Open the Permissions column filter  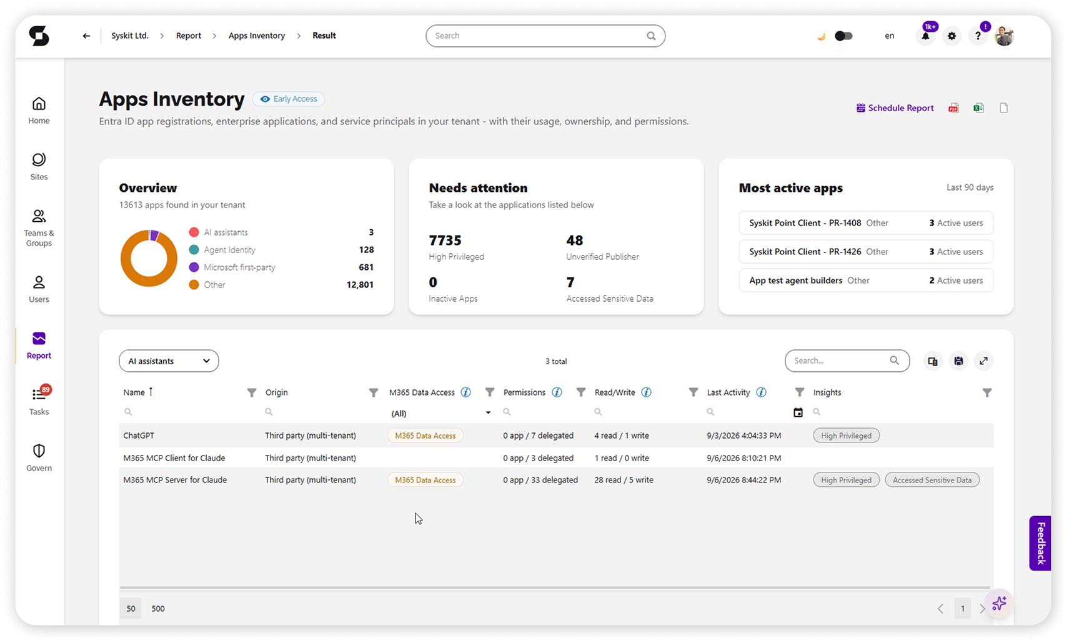coord(580,392)
